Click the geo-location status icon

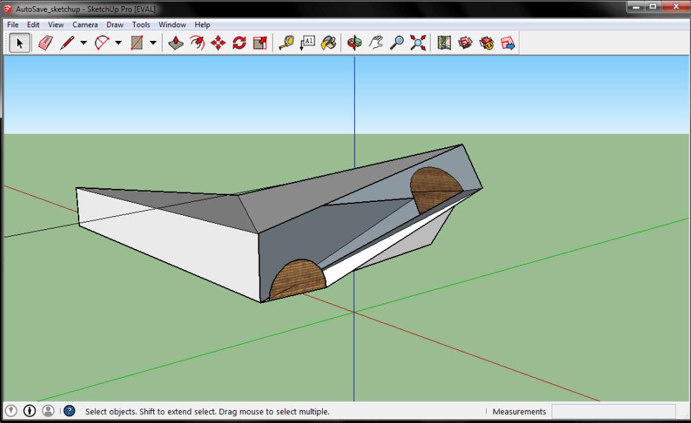tap(12, 411)
